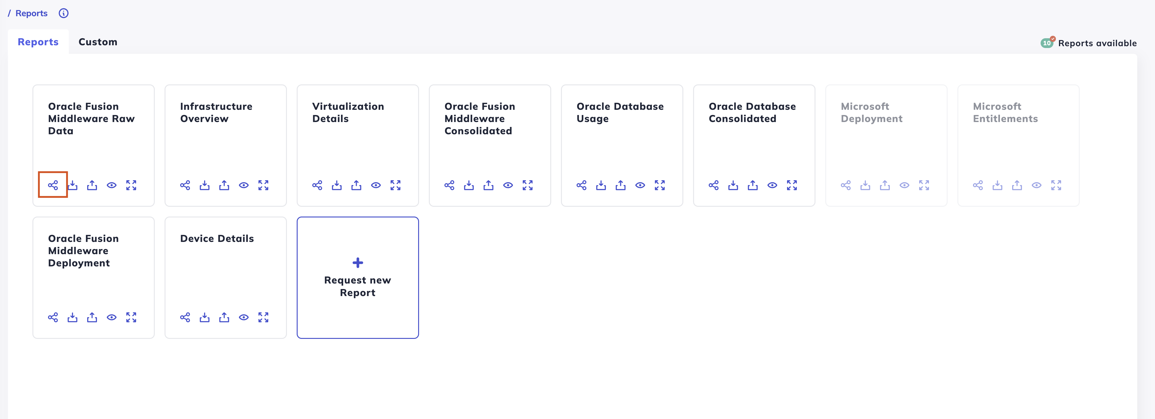The height and width of the screenshot is (419, 1155).
Task: Export the Virtualization Details report
Action: click(356, 185)
